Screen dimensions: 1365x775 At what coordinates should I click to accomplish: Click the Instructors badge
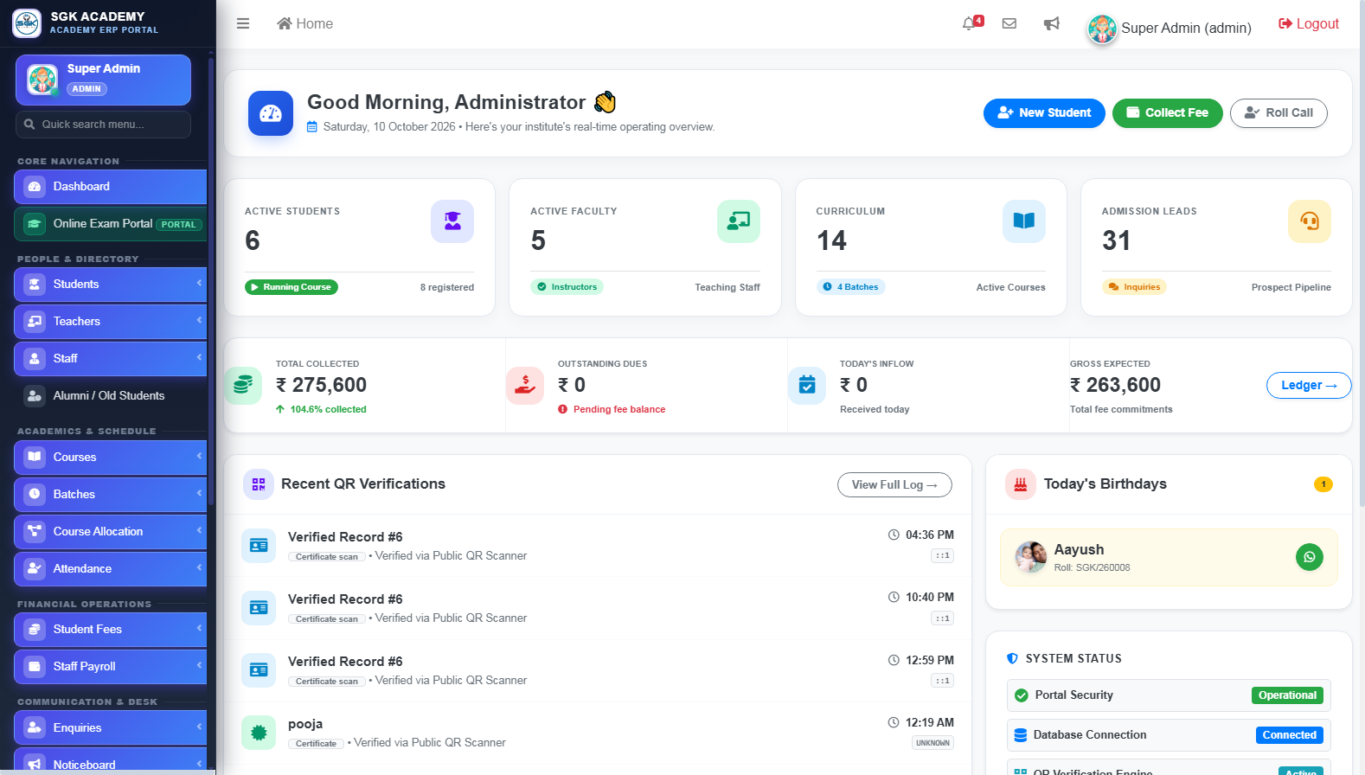pyautogui.click(x=567, y=287)
